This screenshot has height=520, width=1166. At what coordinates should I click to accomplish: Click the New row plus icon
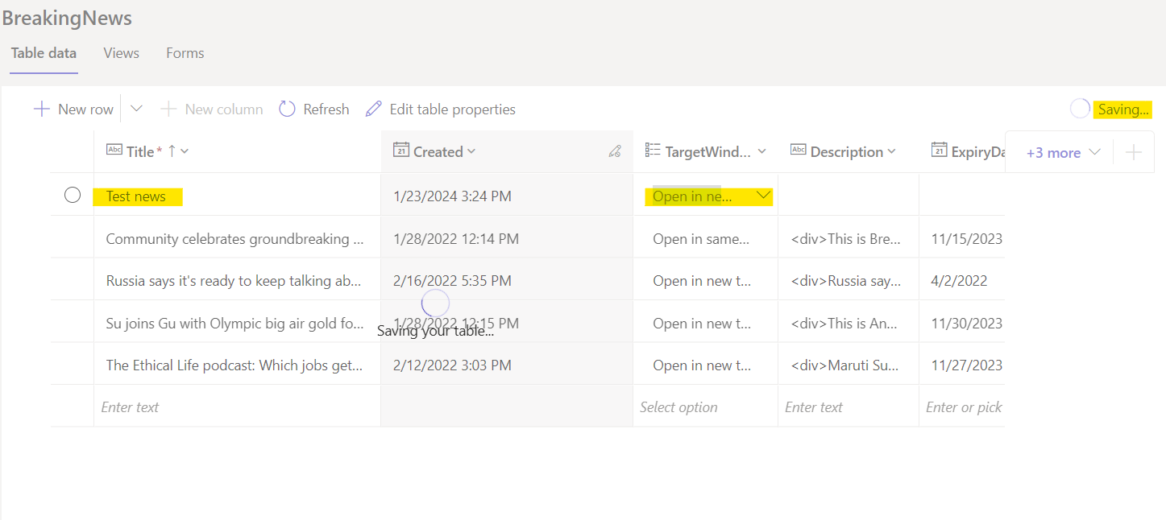tap(40, 108)
